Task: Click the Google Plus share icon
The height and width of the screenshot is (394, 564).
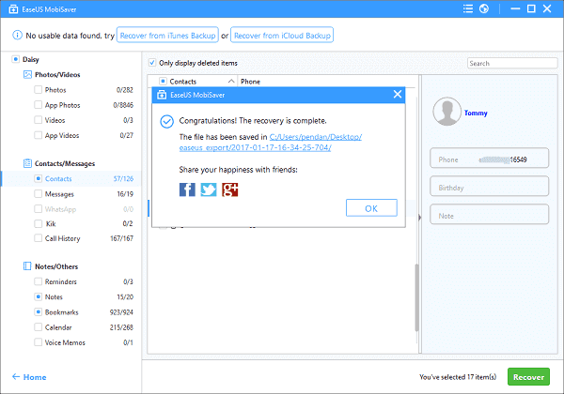Action: 229,189
